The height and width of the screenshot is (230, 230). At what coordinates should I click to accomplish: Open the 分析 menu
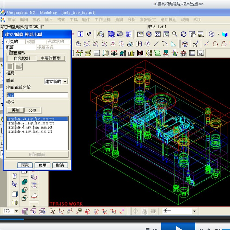(132, 19)
